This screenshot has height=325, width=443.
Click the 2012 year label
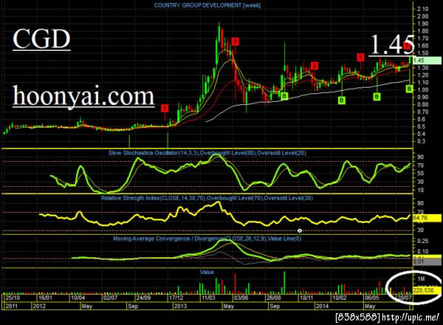click(x=39, y=307)
